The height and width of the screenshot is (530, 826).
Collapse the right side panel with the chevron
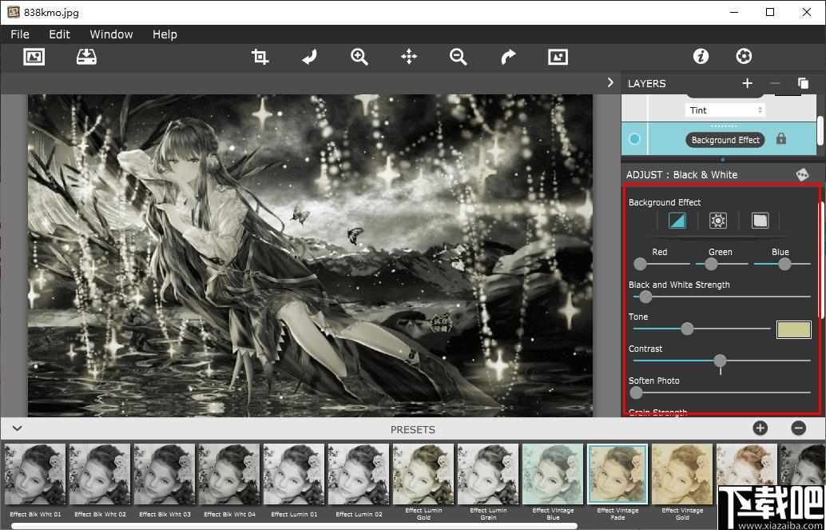pyautogui.click(x=610, y=83)
